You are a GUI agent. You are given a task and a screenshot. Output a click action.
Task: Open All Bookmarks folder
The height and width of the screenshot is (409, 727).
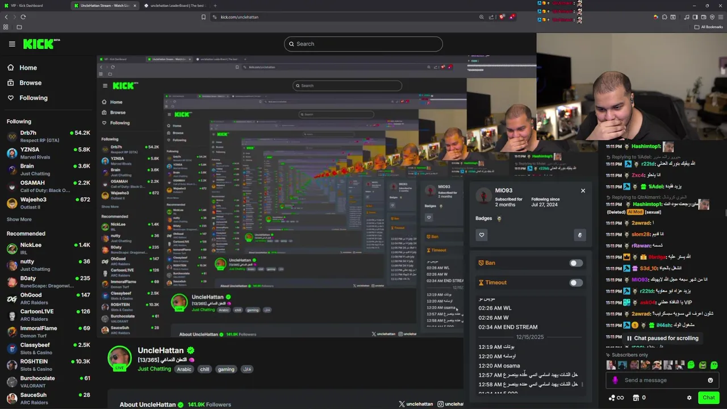point(709,27)
